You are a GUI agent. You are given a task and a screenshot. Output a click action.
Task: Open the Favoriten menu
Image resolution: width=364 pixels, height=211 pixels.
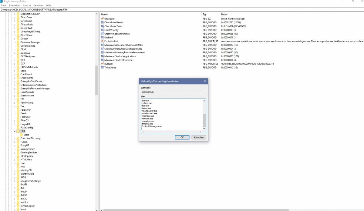[x=38, y=5]
